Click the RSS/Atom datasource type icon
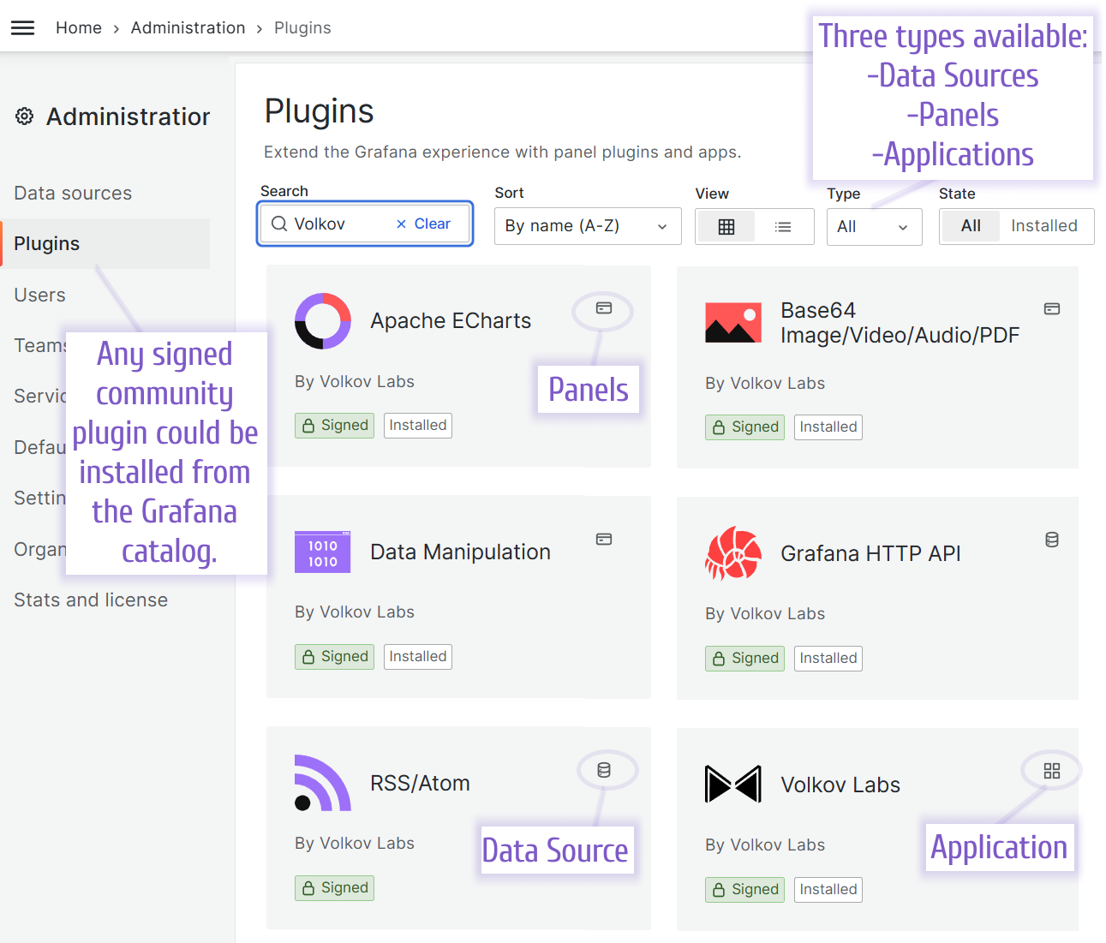Image resolution: width=1106 pixels, height=943 pixels. (x=604, y=770)
